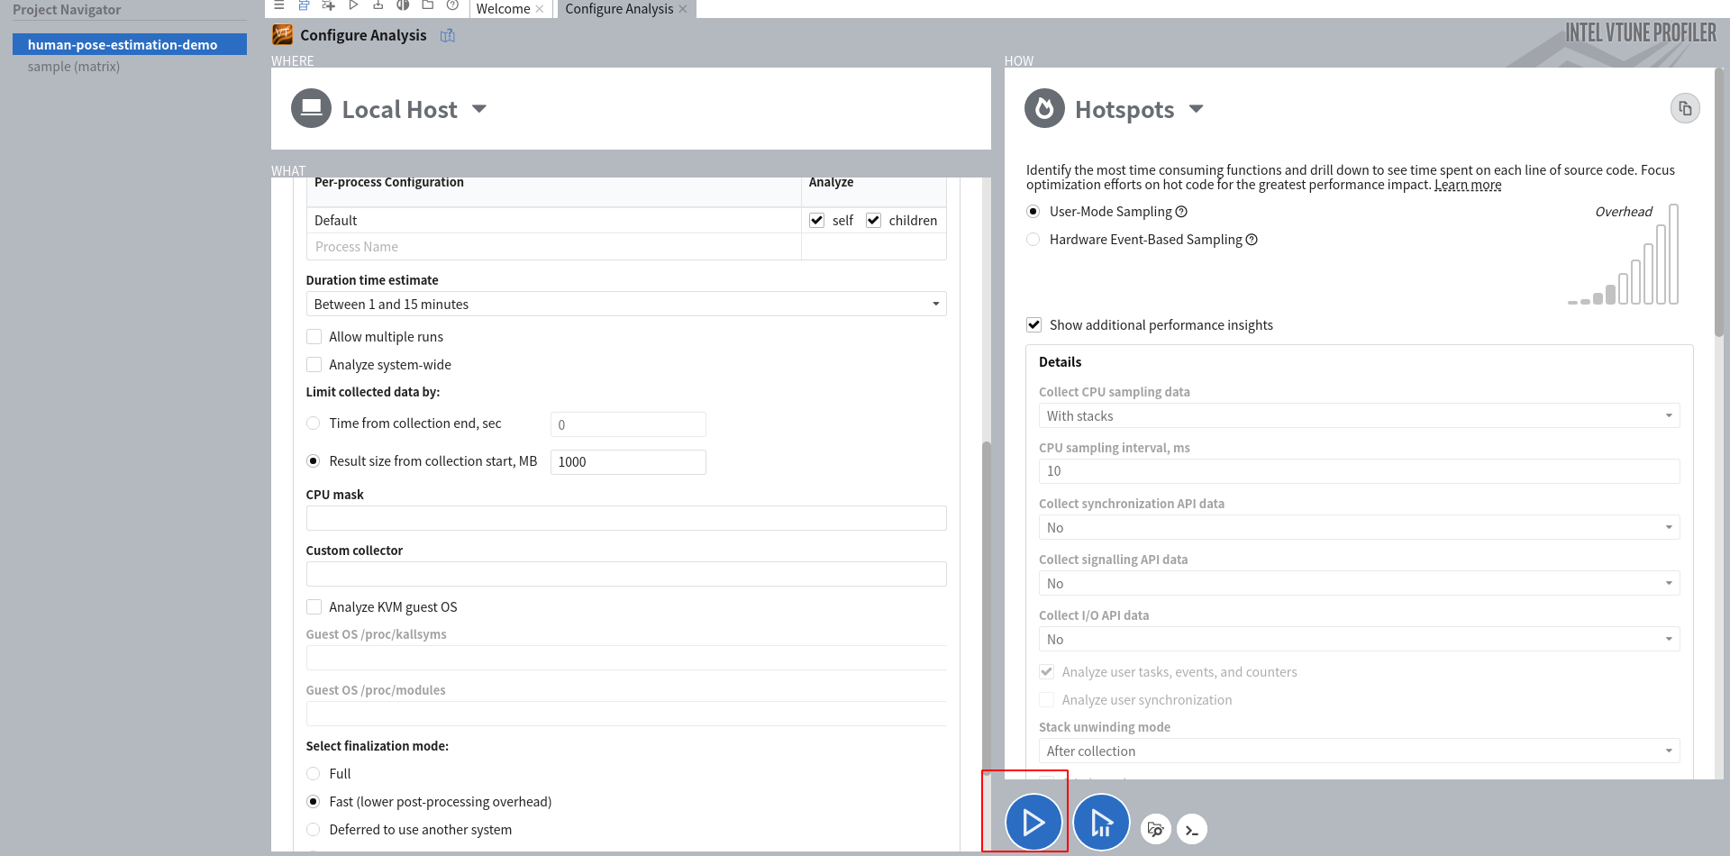Select the Full finalization mode
The height and width of the screenshot is (856, 1730).
(314, 774)
